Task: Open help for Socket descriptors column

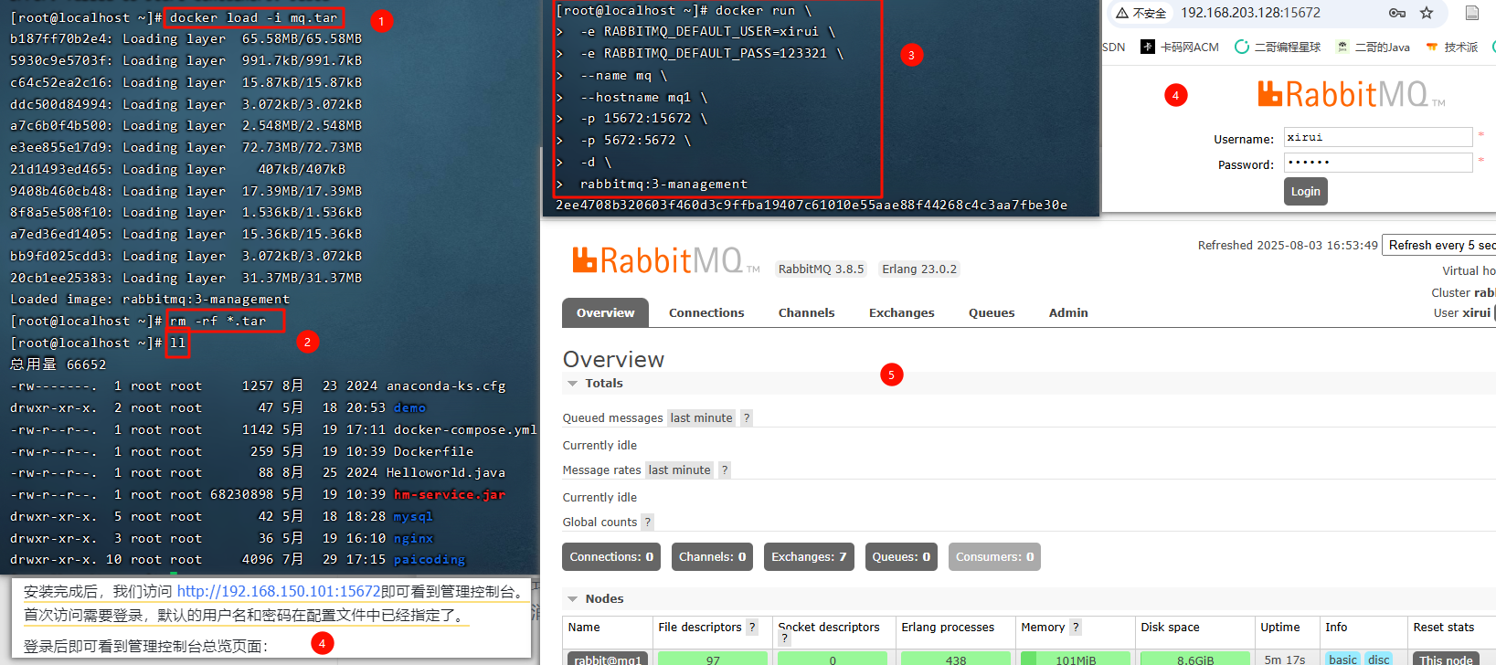Action: pos(785,639)
